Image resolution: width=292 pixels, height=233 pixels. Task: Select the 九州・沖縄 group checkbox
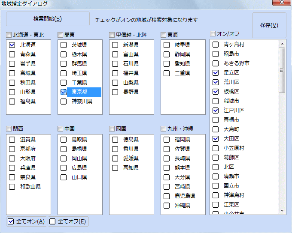pos(164,128)
